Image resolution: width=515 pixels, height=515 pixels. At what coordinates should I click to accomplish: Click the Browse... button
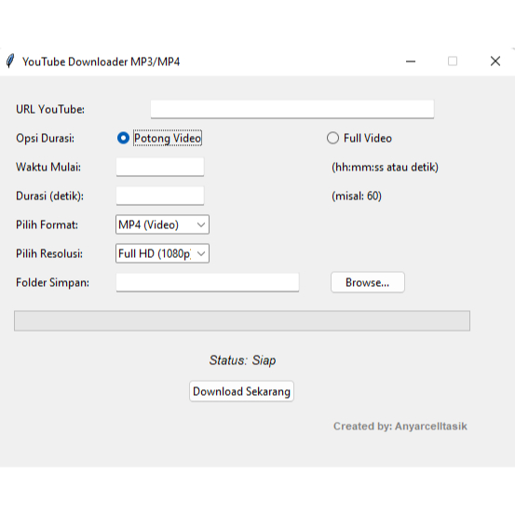368,282
